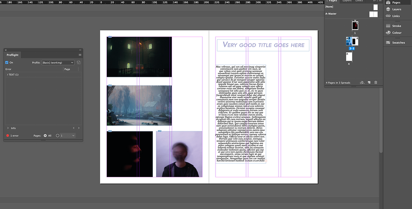The width and height of the screenshot is (412, 209).
Task: Click the embed profile icon in Preflight
Action: [x=79, y=62]
